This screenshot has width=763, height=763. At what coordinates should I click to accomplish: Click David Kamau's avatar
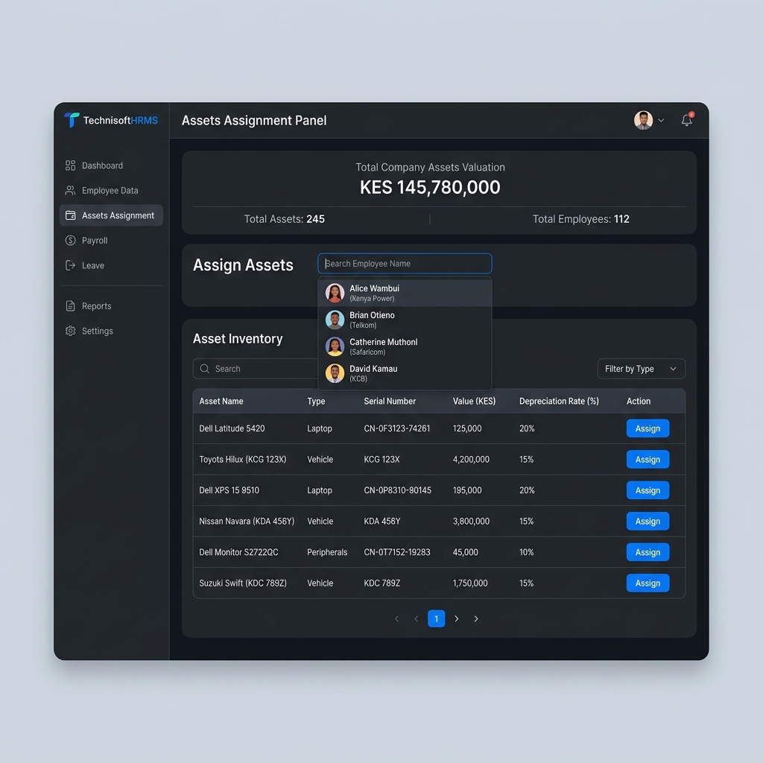335,373
